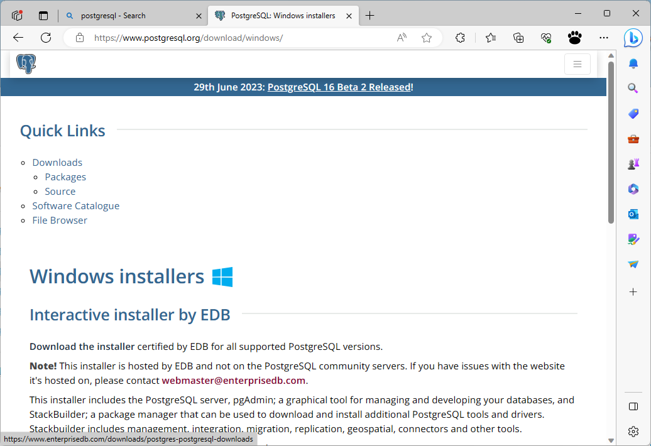Open Bing Copilot sidebar icon
Viewport: 651px width, 446px height.
click(x=633, y=38)
